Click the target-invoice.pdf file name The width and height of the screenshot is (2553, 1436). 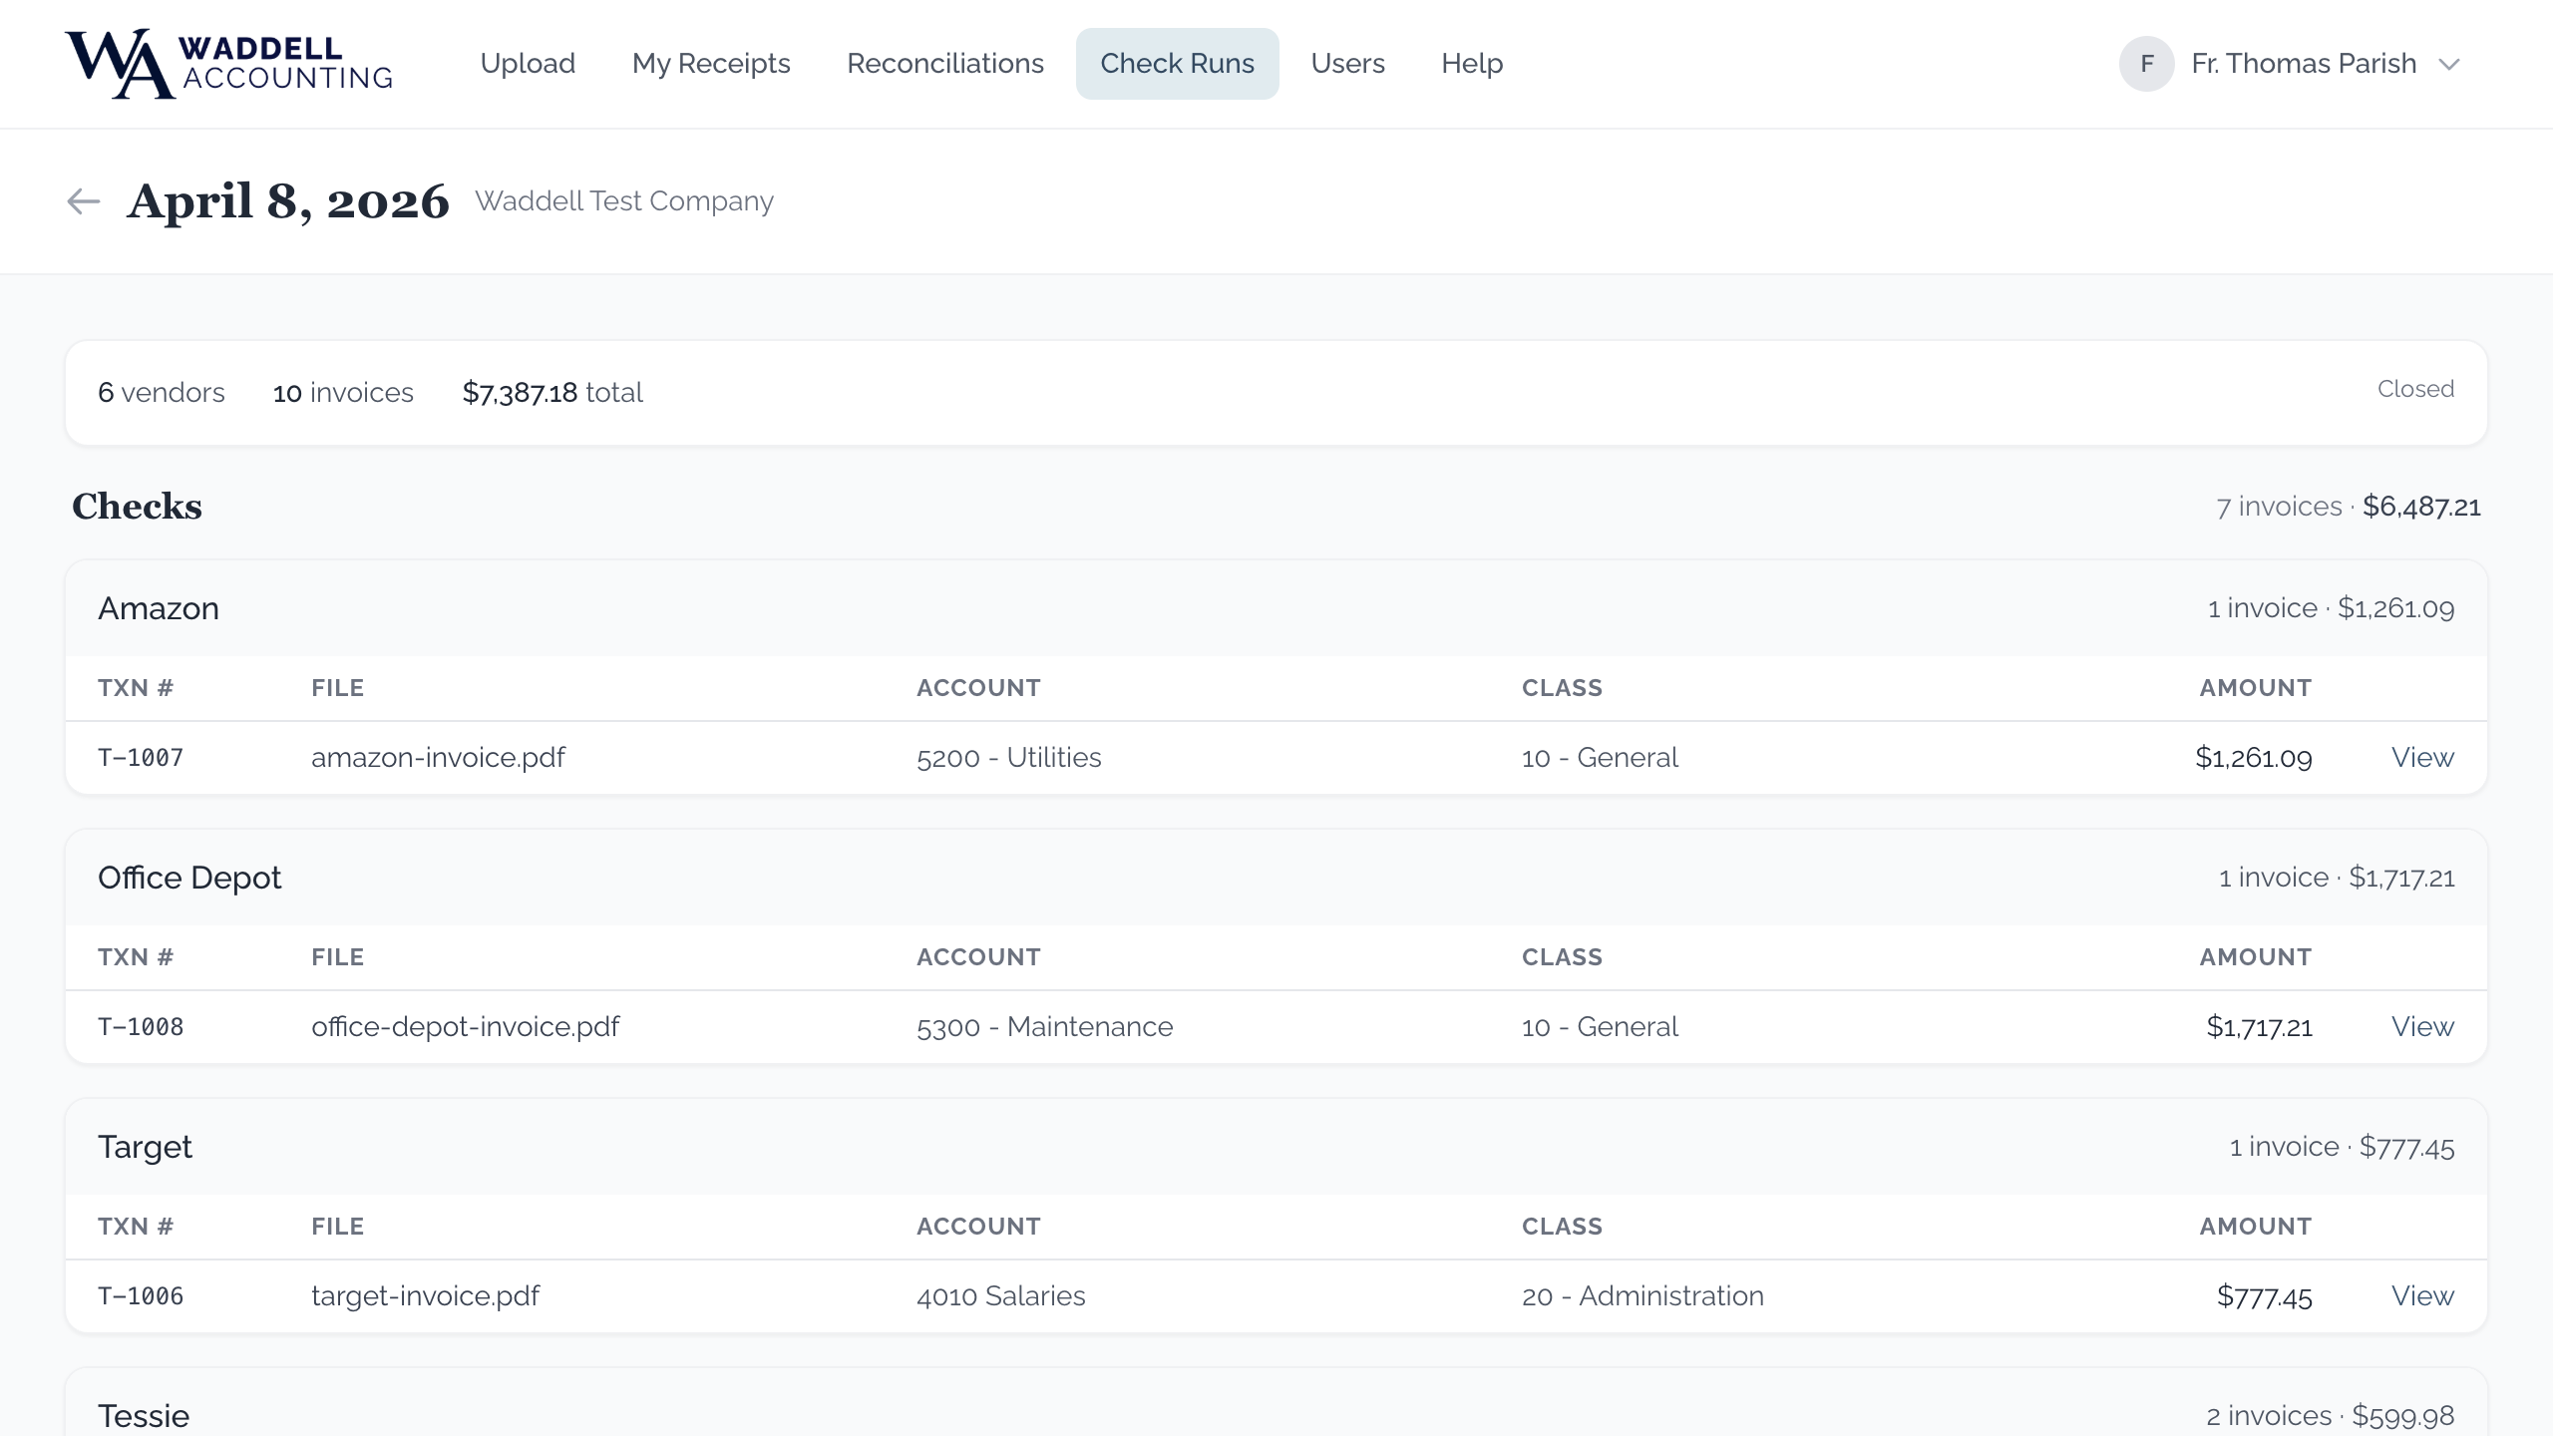(425, 1296)
